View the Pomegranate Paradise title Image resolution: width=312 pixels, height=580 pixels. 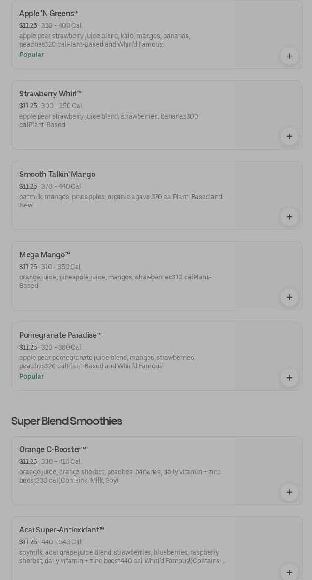pos(60,335)
